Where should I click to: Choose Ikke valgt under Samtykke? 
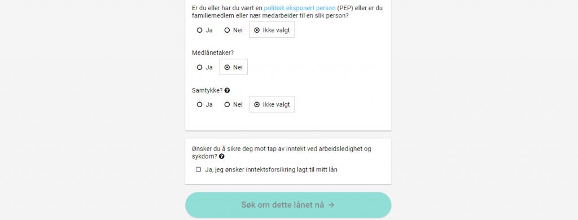tap(272, 104)
